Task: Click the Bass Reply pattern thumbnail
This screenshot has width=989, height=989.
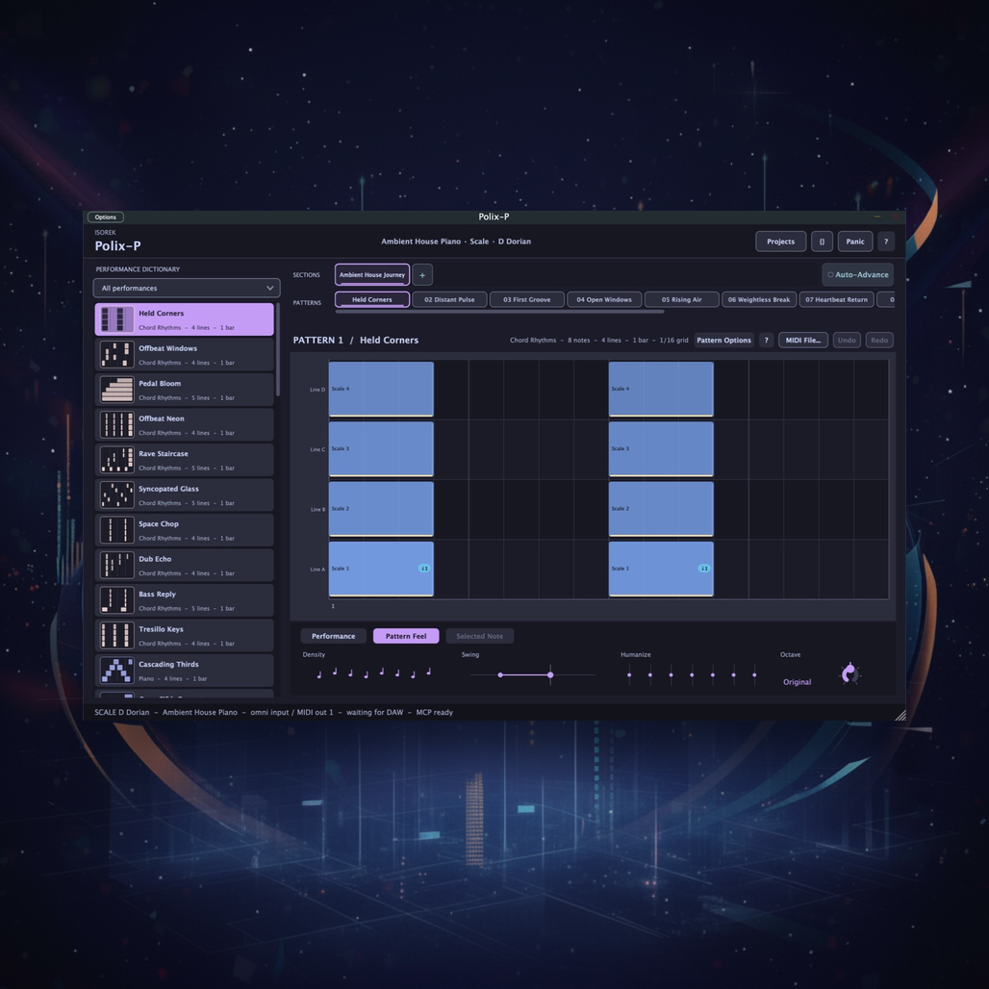Action: click(117, 600)
